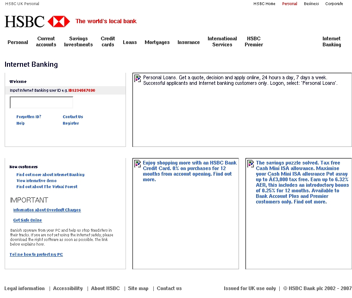
Task: Open the Help link
Action: click(20, 123)
